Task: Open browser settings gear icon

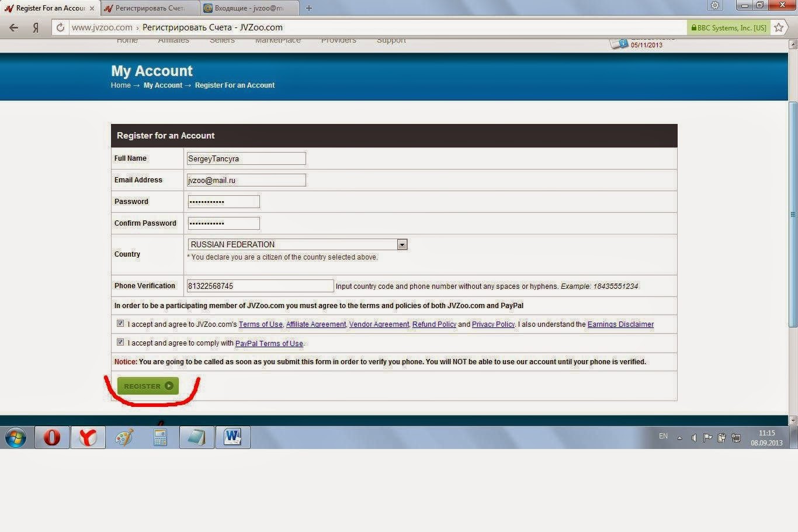Action: pyautogui.click(x=715, y=6)
